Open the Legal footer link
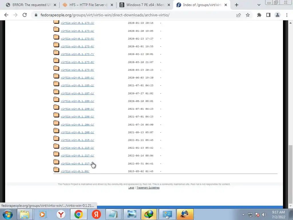The height and width of the screenshot is (220, 293). (131, 188)
